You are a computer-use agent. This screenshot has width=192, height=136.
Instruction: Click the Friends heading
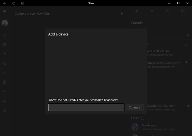point(137,23)
